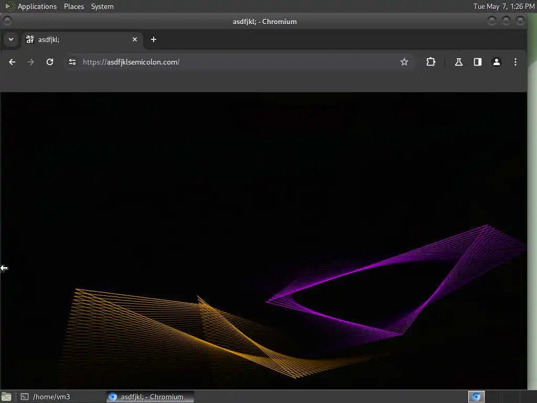Reload the asdfjkl; page

coord(50,62)
